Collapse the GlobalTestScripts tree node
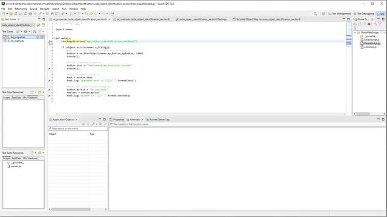387x217 pixels. click(x=355, y=33)
